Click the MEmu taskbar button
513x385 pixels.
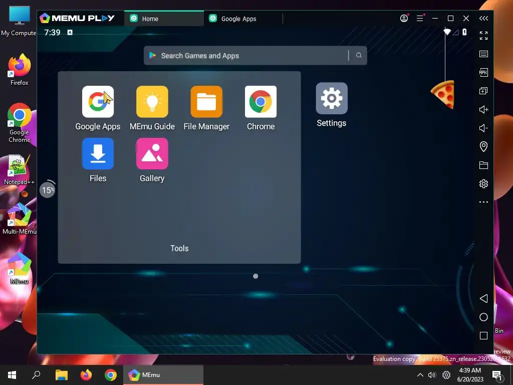click(163, 375)
